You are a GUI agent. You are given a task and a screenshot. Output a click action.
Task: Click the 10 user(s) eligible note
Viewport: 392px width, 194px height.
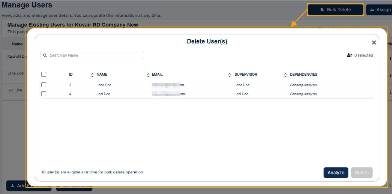(92, 172)
